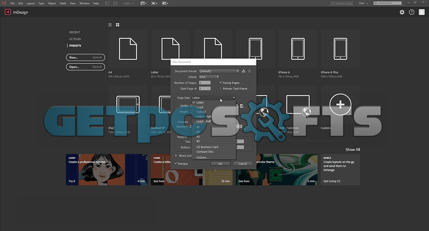Click the delete preset trash icon
The width and height of the screenshot is (429, 231).
(x=249, y=71)
